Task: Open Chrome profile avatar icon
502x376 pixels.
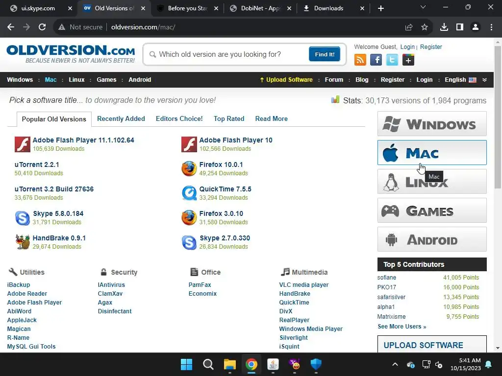Action: (476, 27)
